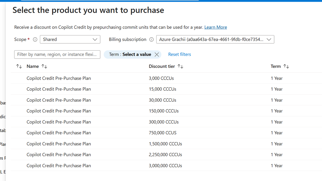Click the filter by name input field

click(x=57, y=54)
